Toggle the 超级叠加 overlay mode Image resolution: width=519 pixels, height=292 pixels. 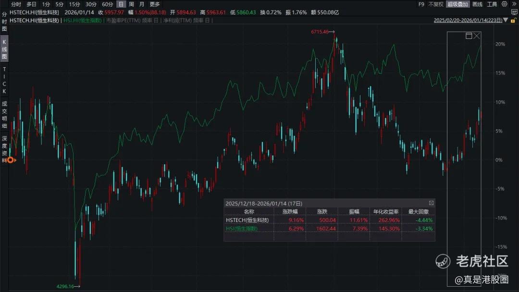coord(457,4)
